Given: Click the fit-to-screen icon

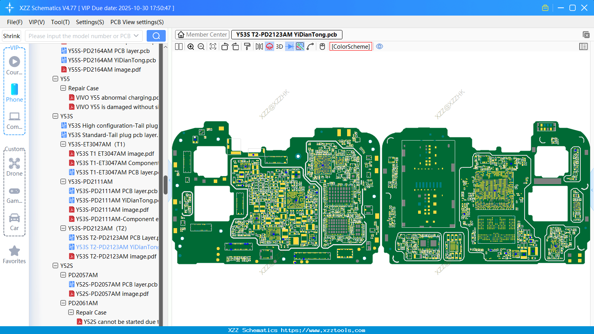Looking at the screenshot, I should point(213,47).
